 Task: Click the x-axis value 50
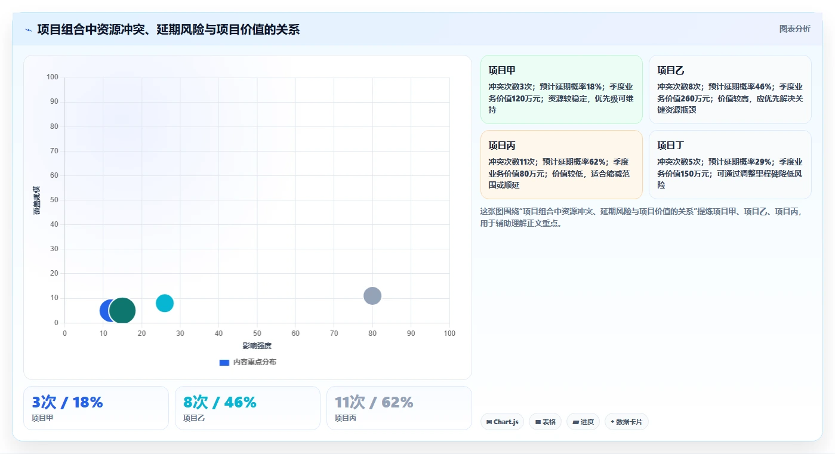pyautogui.click(x=257, y=333)
